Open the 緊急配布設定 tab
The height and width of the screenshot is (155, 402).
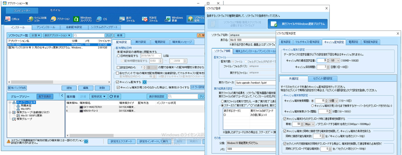370,42
